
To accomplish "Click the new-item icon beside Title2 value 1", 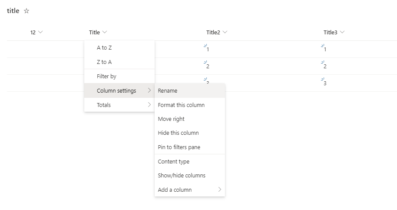I will pyautogui.click(x=205, y=46).
